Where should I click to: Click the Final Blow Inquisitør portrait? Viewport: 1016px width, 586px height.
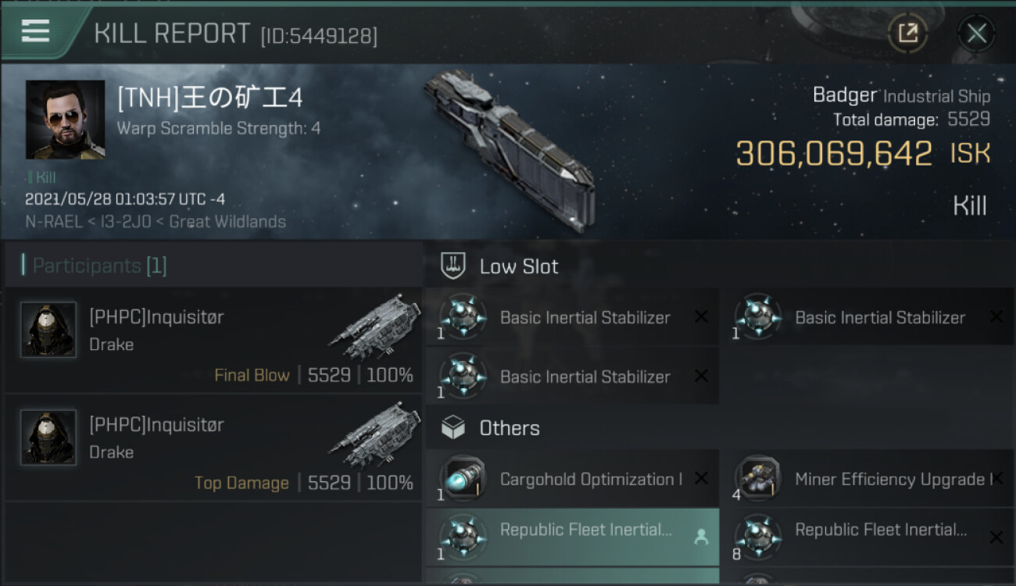[48, 330]
